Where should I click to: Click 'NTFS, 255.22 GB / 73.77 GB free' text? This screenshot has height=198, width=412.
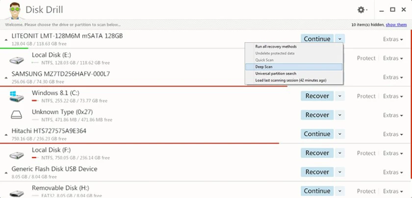point(75,101)
